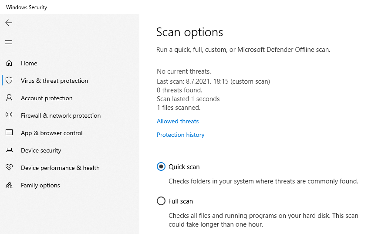Open Family options page label
Screen dimensions: 378x234
[40, 185]
